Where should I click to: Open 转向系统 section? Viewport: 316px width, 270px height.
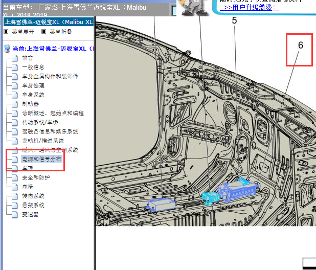click(33, 196)
